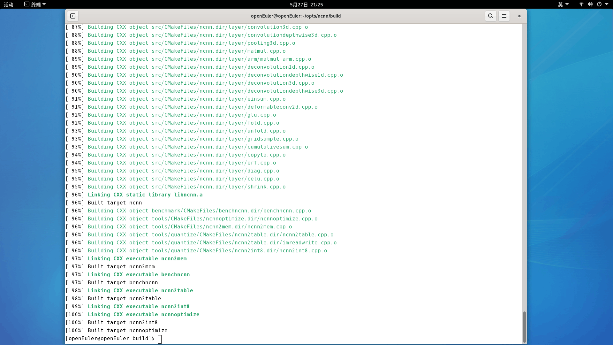This screenshot has width=613, height=345.
Task: Click the 'Built target ncnnoptimize' output line
Action: pyautogui.click(x=127, y=331)
